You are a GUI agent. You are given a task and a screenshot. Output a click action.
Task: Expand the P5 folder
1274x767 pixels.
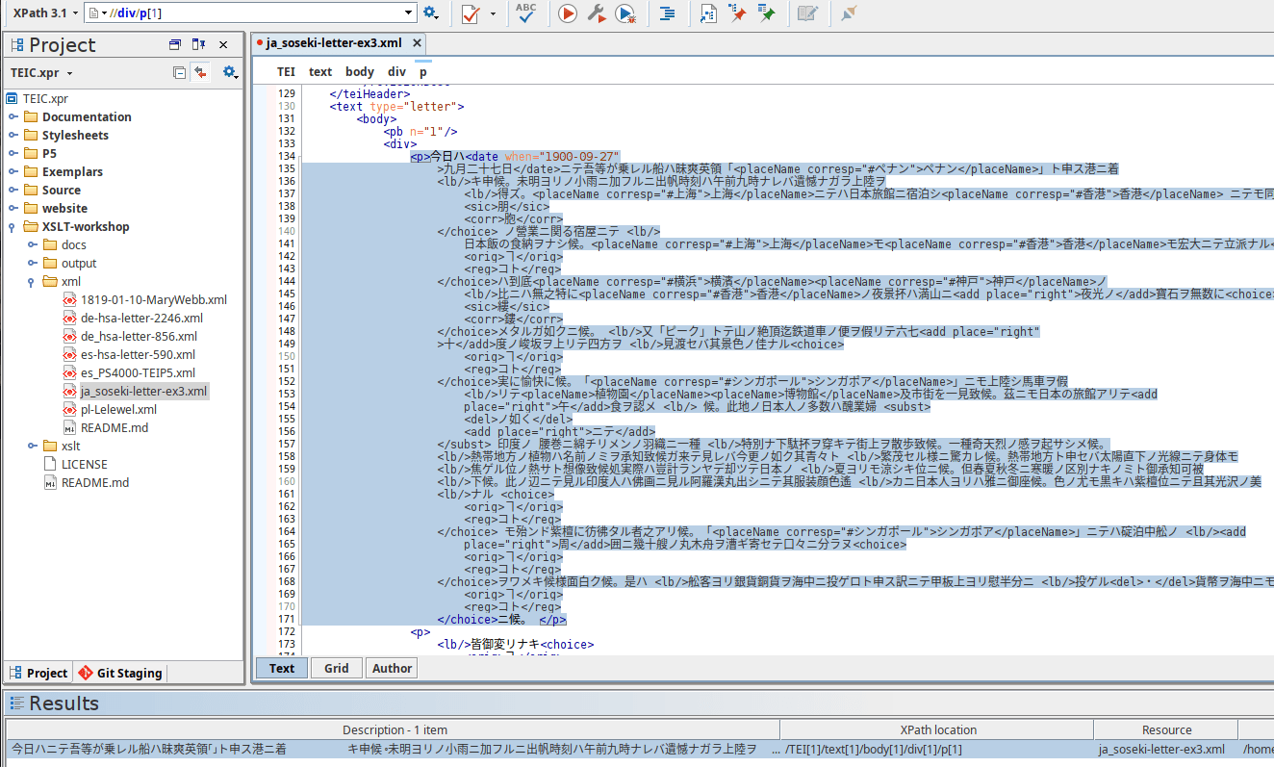[x=13, y=154]
